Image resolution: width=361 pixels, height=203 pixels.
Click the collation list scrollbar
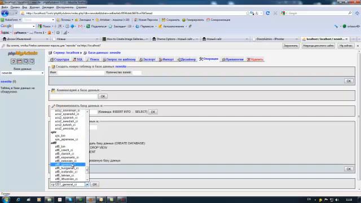tap(87, 145)
